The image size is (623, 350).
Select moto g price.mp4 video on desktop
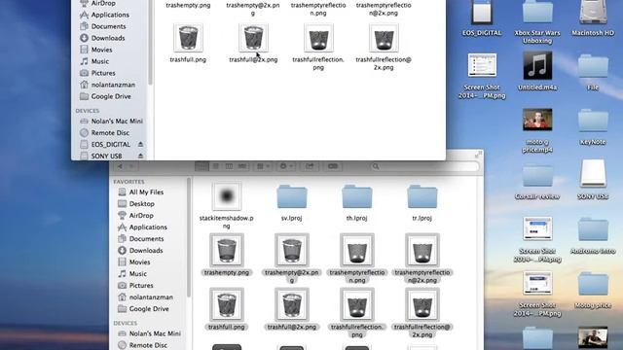click(537, 120)
